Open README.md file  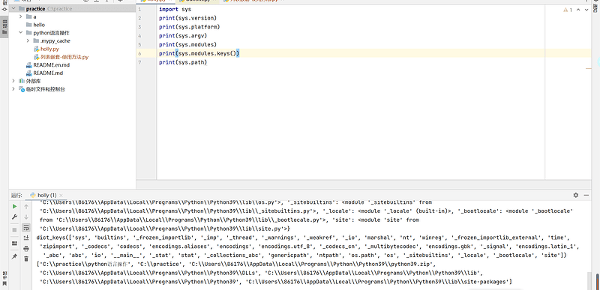(48, 73)
